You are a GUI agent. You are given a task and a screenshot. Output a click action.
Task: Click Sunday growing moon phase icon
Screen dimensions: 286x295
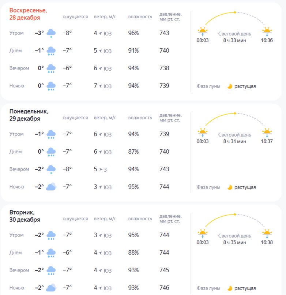[x=230, y=86]
